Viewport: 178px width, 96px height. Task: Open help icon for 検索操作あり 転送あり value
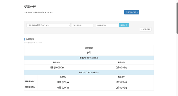[x=126, y=82]
